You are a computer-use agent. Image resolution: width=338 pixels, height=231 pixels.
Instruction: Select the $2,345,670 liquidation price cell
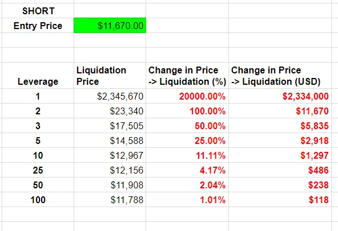pos(110,96)
